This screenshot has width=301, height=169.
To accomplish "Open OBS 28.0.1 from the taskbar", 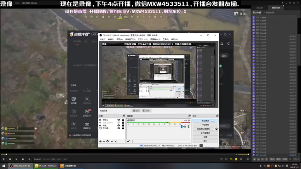I will pyautogui.click(x=20, y=166).
